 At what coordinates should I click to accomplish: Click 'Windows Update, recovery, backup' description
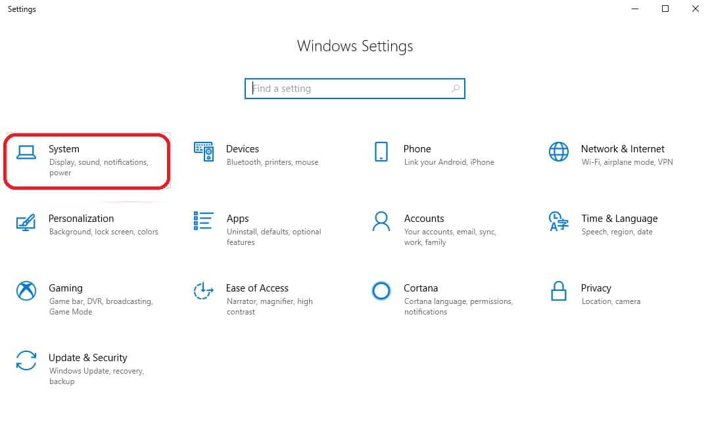point(97,376)
